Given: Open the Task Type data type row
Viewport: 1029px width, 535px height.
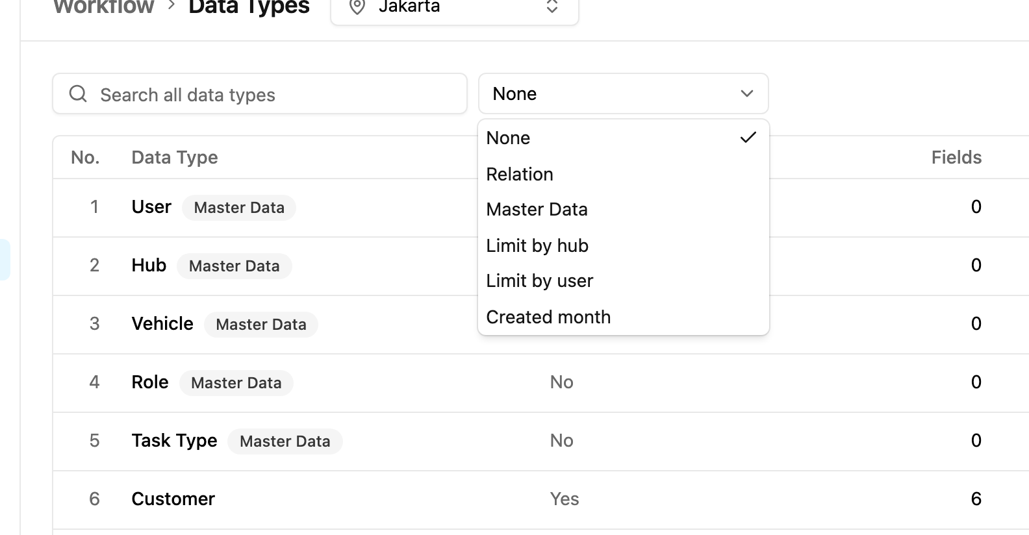Looking at the screenshot, I should 540,441.
